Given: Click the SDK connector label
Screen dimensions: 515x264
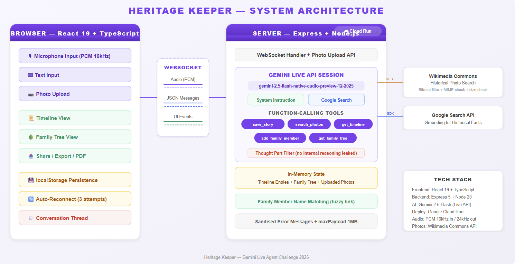Looking at the screenshot, I should 390,114.
